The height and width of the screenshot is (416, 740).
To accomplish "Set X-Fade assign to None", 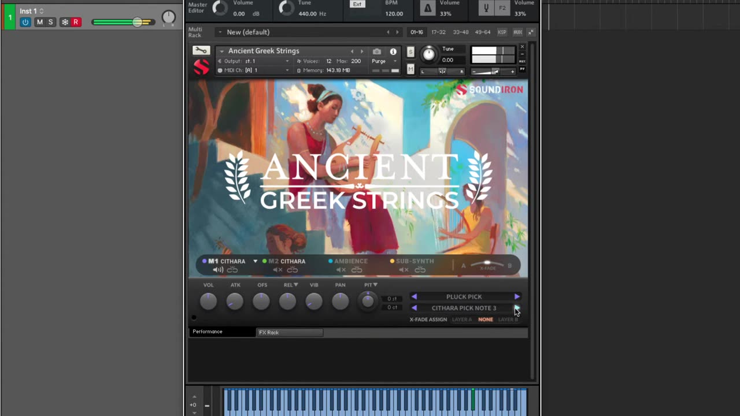I will [x=486, y=320].
